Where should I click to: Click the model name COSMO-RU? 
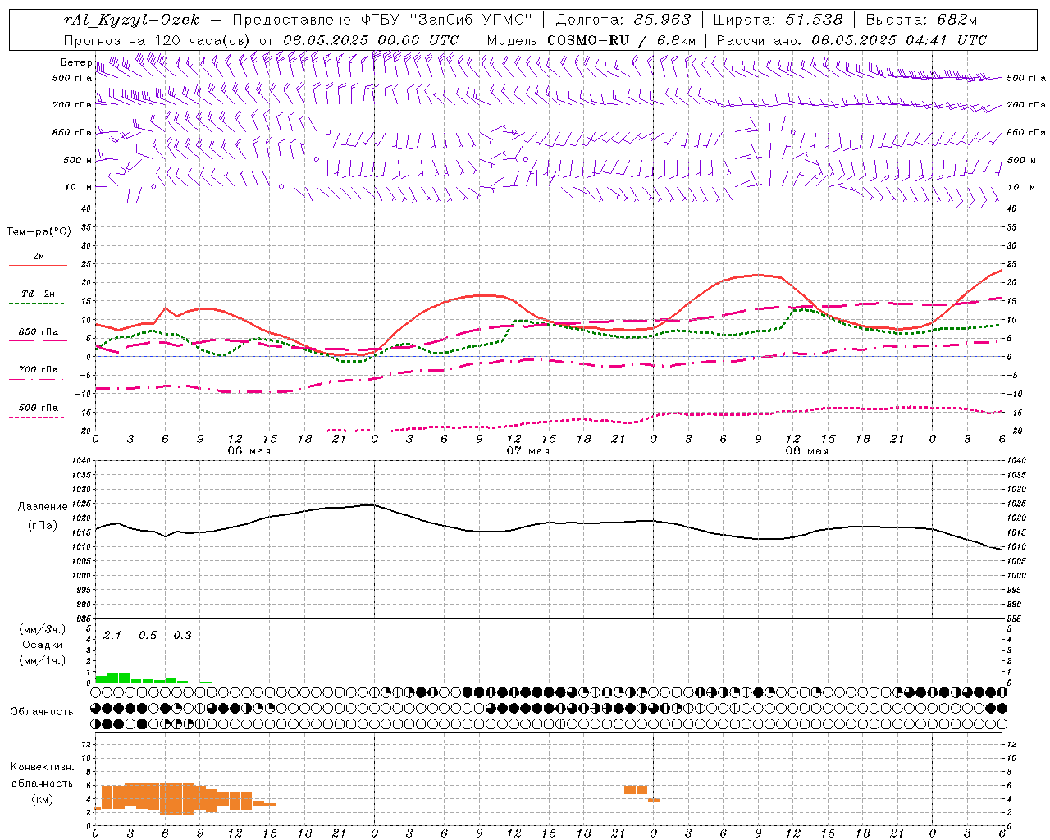pyautogui.click(x=588, y=40)
